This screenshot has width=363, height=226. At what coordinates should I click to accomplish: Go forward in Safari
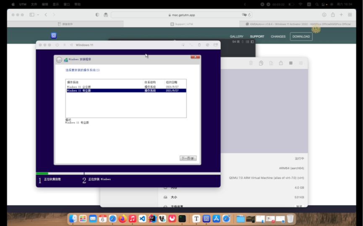54,15
